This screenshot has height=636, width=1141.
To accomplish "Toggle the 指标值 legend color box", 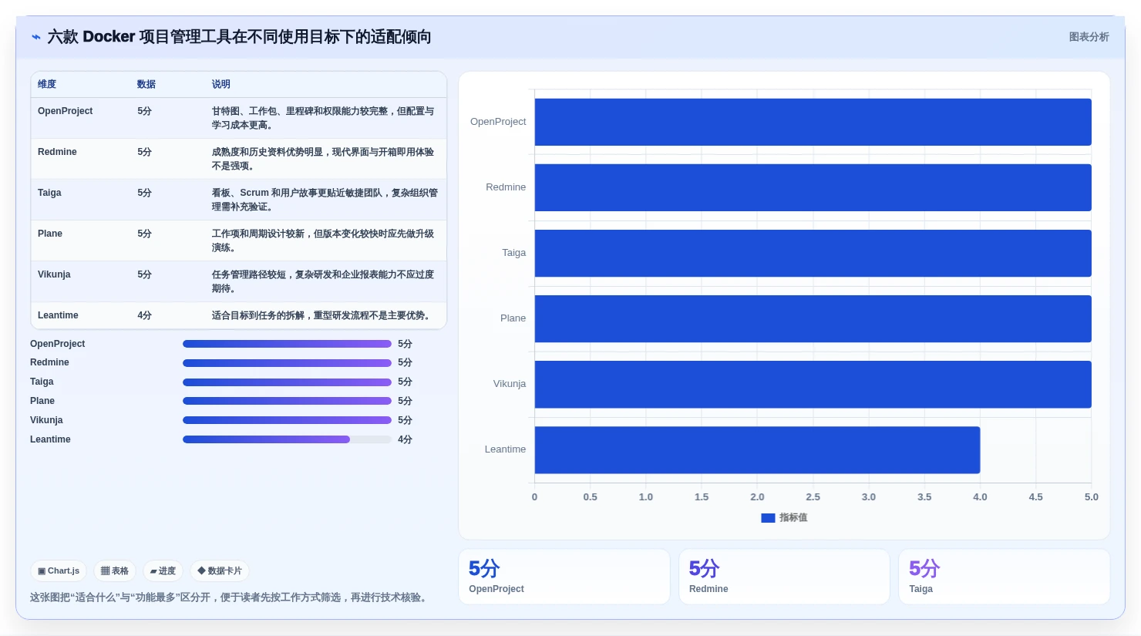I will pyautogui.click(x=768, y=518).
